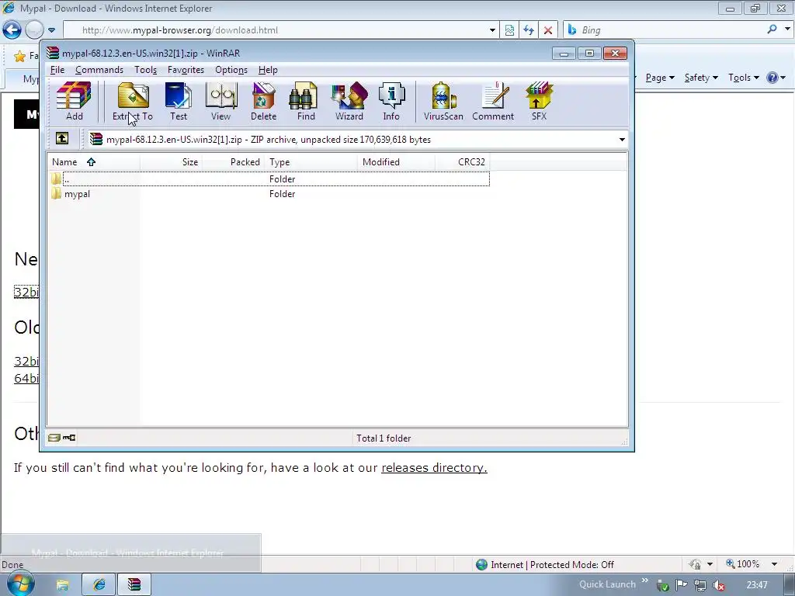Screen dimensions: 795x596
Task: Open WinRAR Help menu
Action: coord(268,70)
